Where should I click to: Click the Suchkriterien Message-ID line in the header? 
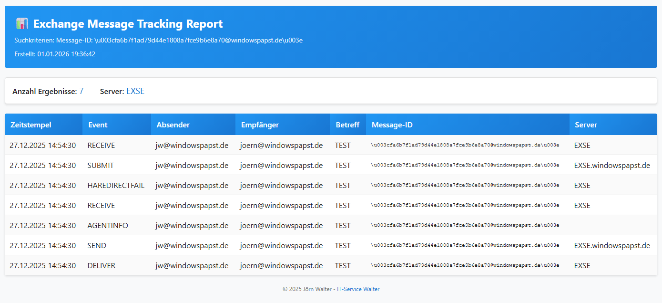(158, 41)
